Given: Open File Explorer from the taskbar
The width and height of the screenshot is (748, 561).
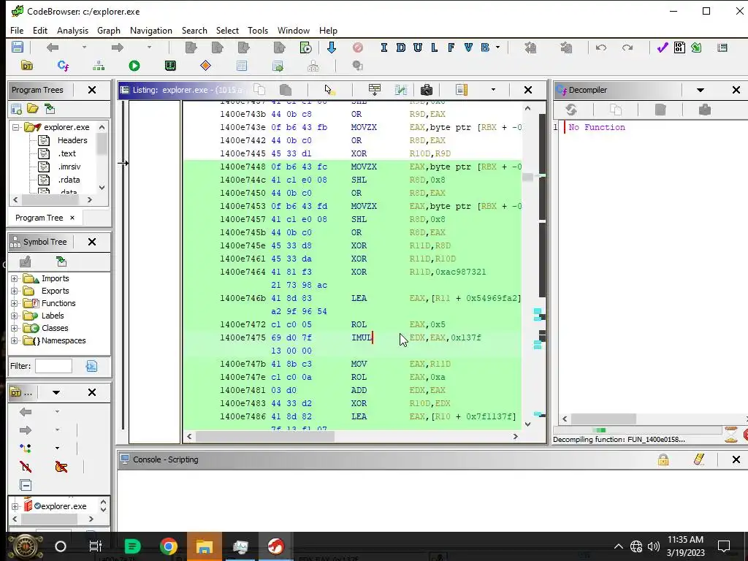Looking at the screenshot, I should (x=205, y=546).
